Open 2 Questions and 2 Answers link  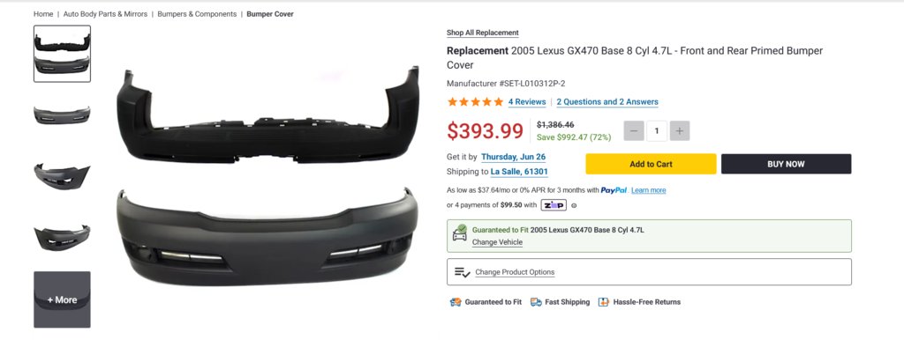tap(607, 102)
